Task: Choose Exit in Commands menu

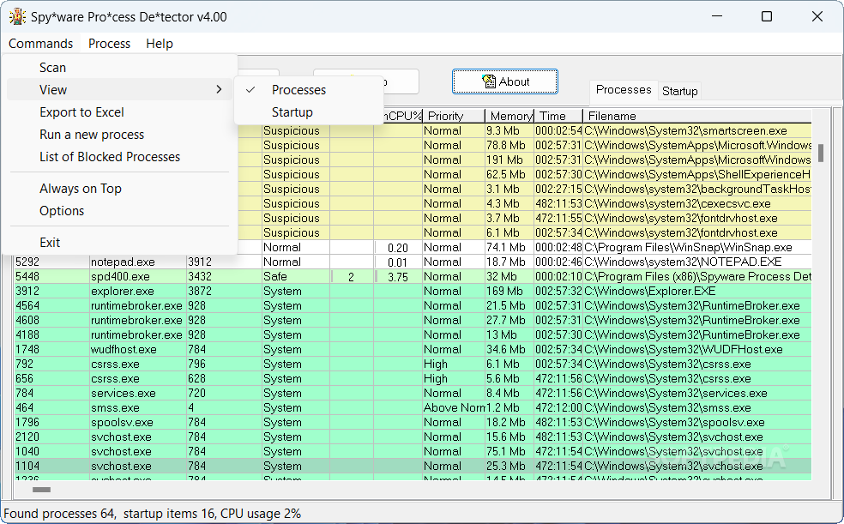Action: [119, 243]
